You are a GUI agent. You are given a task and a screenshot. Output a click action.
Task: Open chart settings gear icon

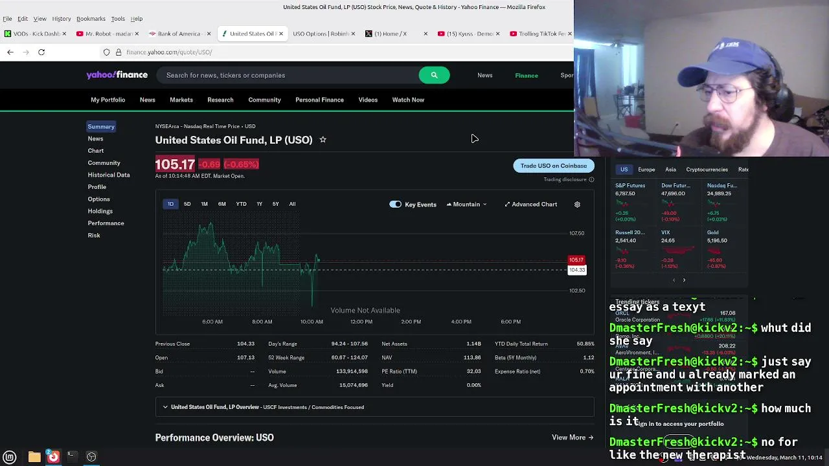point(577,205)
